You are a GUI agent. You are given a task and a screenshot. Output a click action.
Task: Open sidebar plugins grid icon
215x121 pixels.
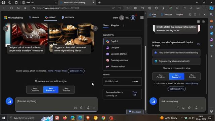tap(199, 22)
